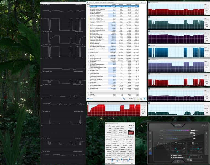Viewport: 210px width, 165px height.
Task: Collapse the selected GPU sensor group in HWiNFO
Action: tap(87, 6)
